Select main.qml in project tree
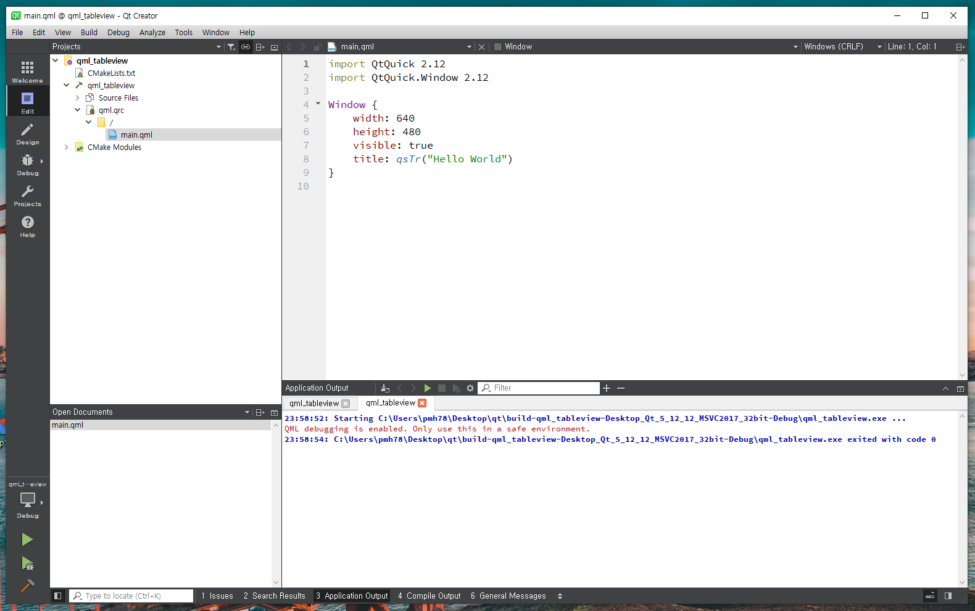Screen dimensions: 975x611 point(136,135)
